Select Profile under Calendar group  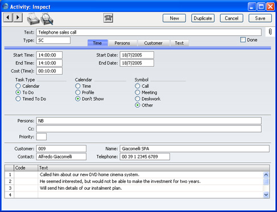point(78,92)
